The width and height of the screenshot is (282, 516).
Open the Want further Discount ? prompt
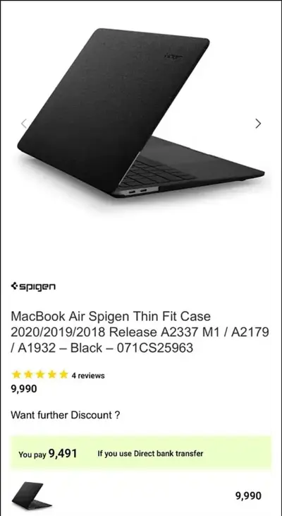click(66, 415)
